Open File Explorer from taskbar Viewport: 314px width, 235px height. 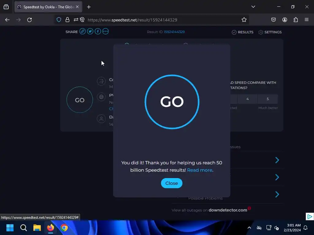point(37,228)
